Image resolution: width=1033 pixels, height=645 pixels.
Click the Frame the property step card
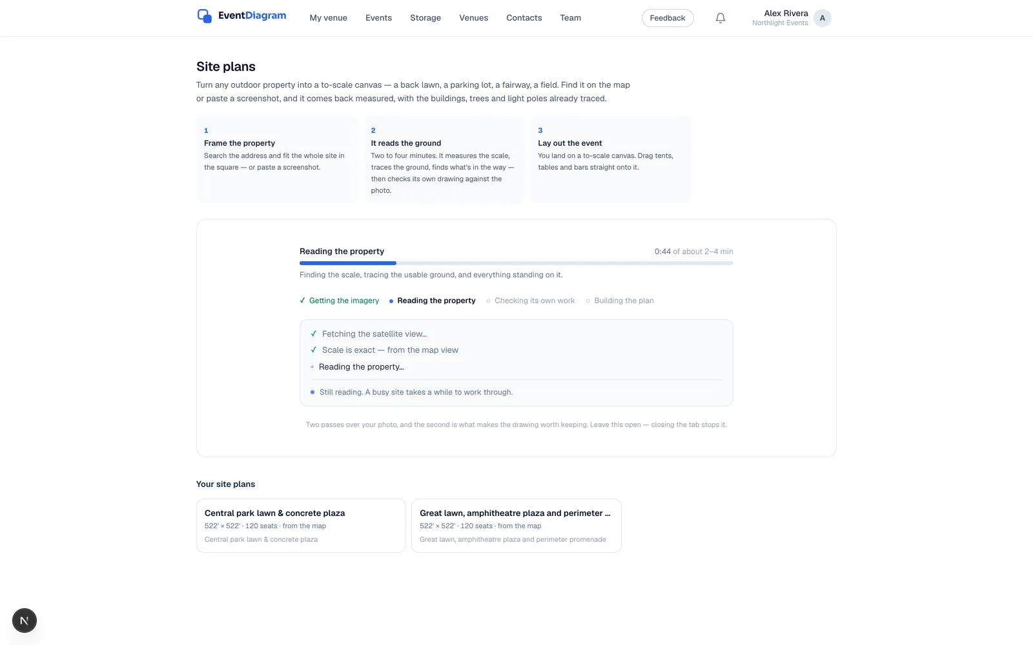point(277,159)
